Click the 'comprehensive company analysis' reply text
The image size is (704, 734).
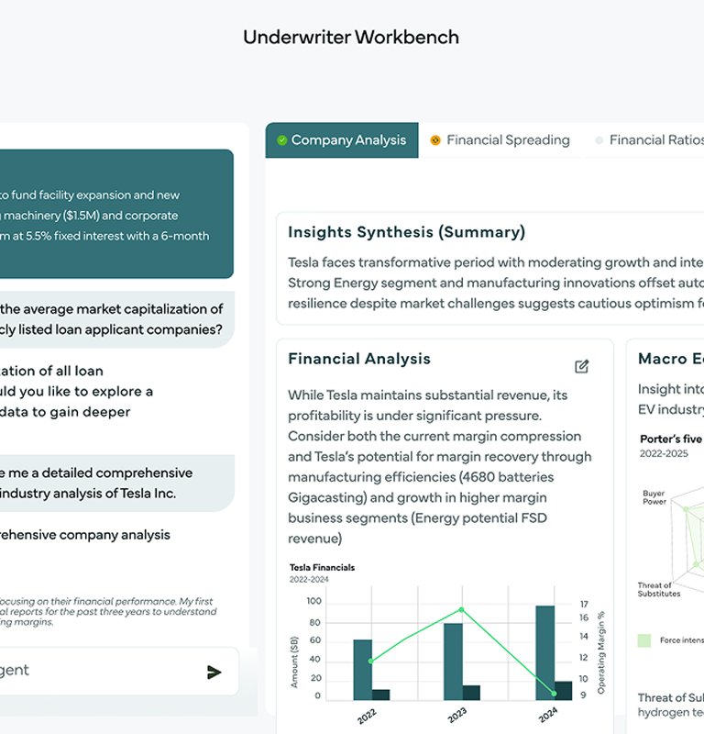tap(85, 535)
